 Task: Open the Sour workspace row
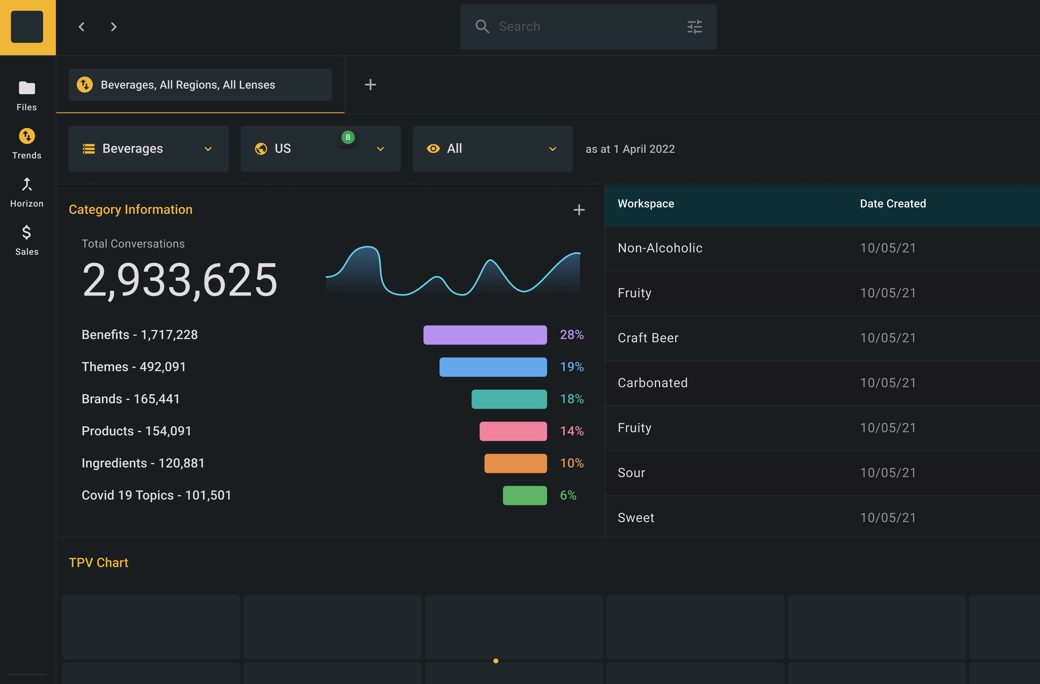822,473
